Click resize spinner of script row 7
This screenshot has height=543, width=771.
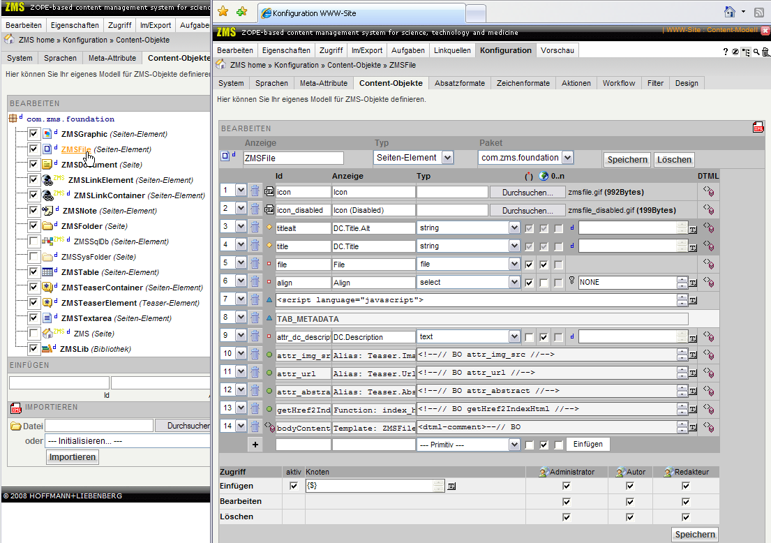[682, 300]
